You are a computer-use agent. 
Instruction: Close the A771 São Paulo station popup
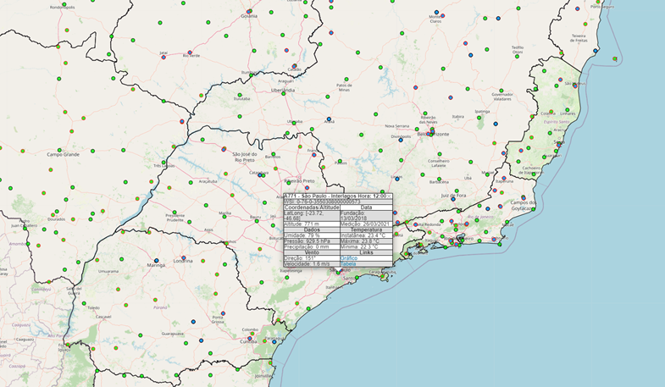click(391, 196)
